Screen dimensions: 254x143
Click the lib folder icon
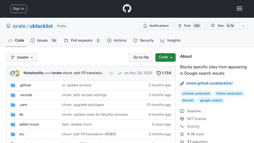pyautogui.click(x=13, y=115)
